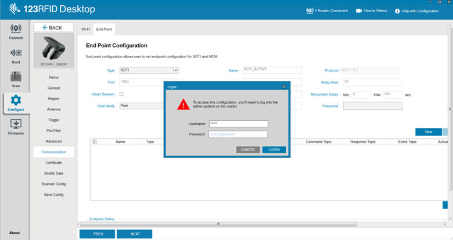This screenshot has height=240, width=453.
Task: Select the Configure gear icon
Action: (16, 100)
